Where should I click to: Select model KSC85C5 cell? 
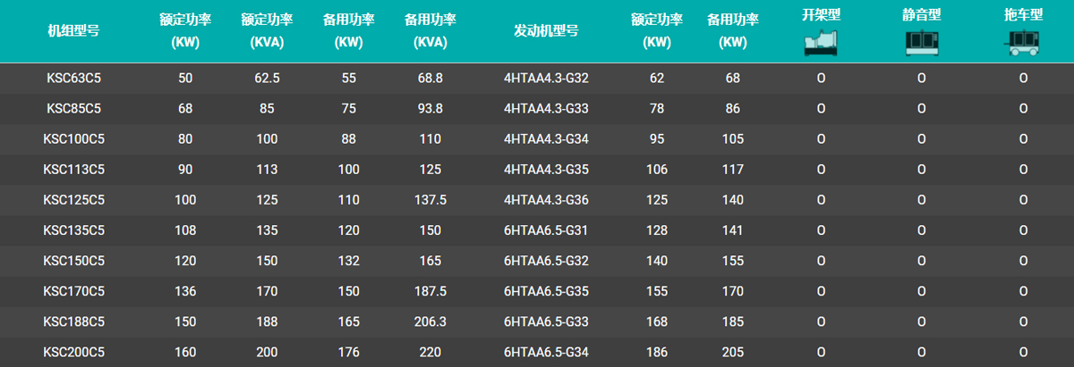73,109
